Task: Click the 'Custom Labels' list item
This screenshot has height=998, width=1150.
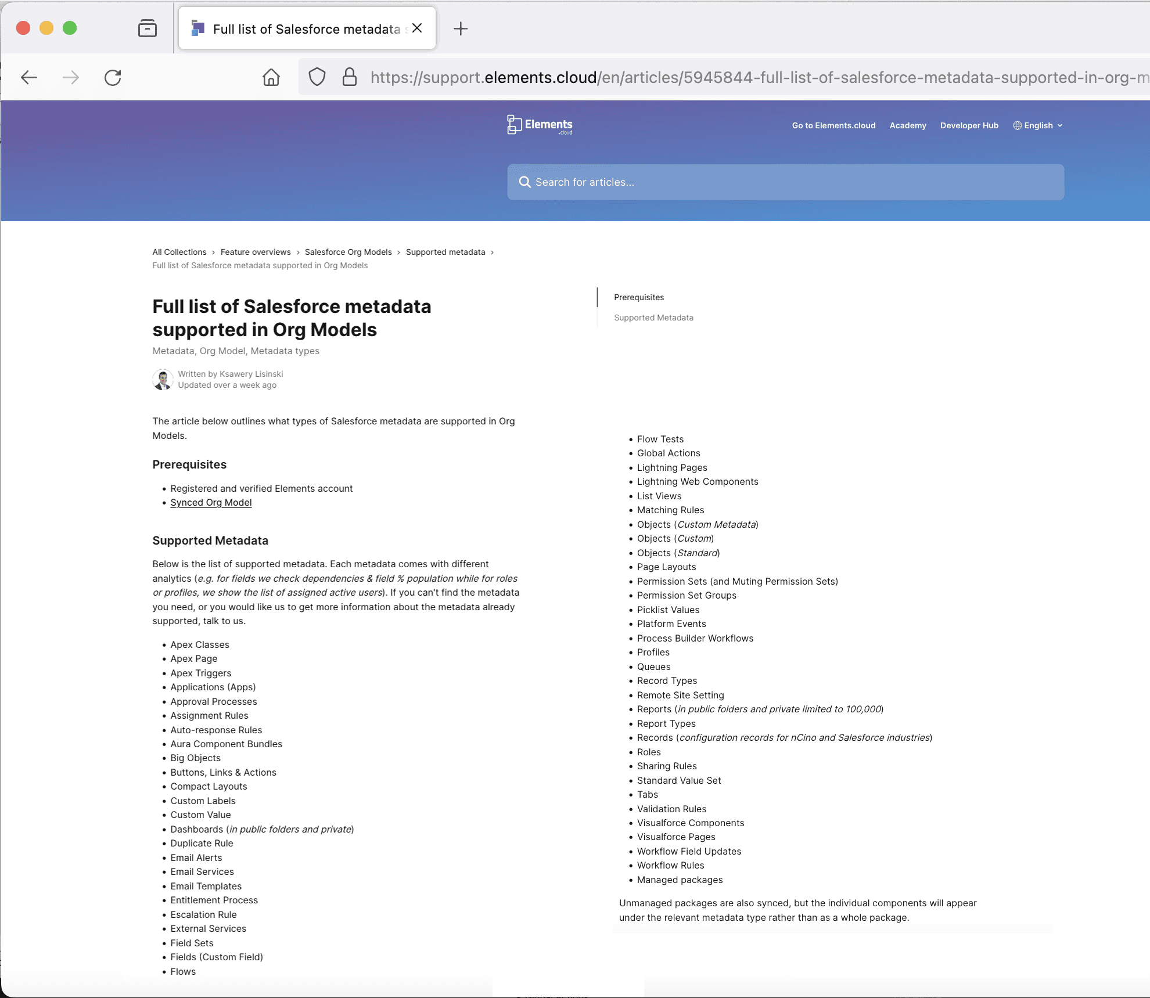Action: [x=203, y=801]
